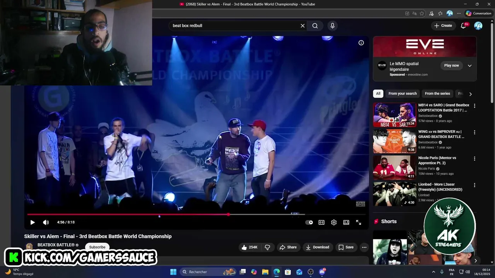Select the "All" filter chip
This screenshot has height=278, width=495.
point(378,93)
